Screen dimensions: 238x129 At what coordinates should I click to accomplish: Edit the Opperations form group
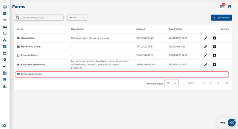(206, 38)
